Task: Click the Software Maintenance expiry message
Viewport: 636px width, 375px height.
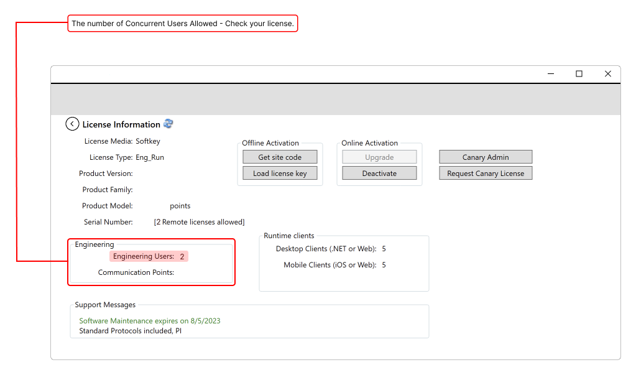Action: coord(150,321)
